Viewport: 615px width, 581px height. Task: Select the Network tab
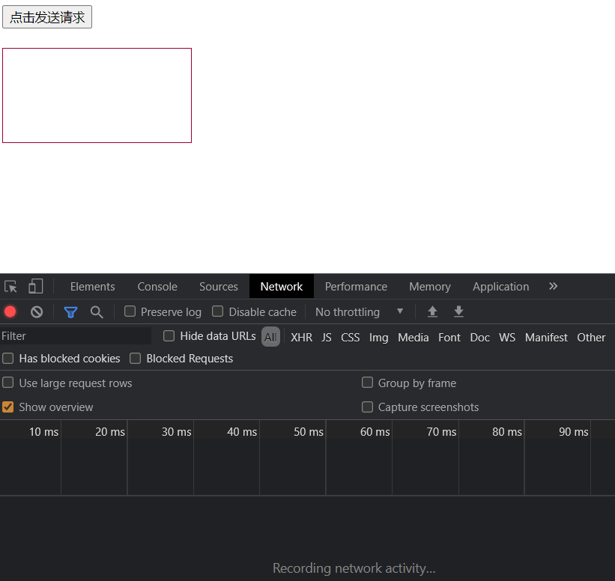tap(282, 287)
